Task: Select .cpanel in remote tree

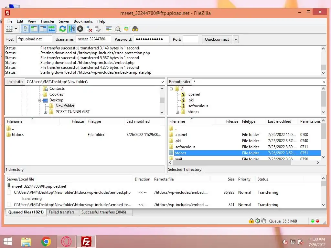Action: point(194,94)
